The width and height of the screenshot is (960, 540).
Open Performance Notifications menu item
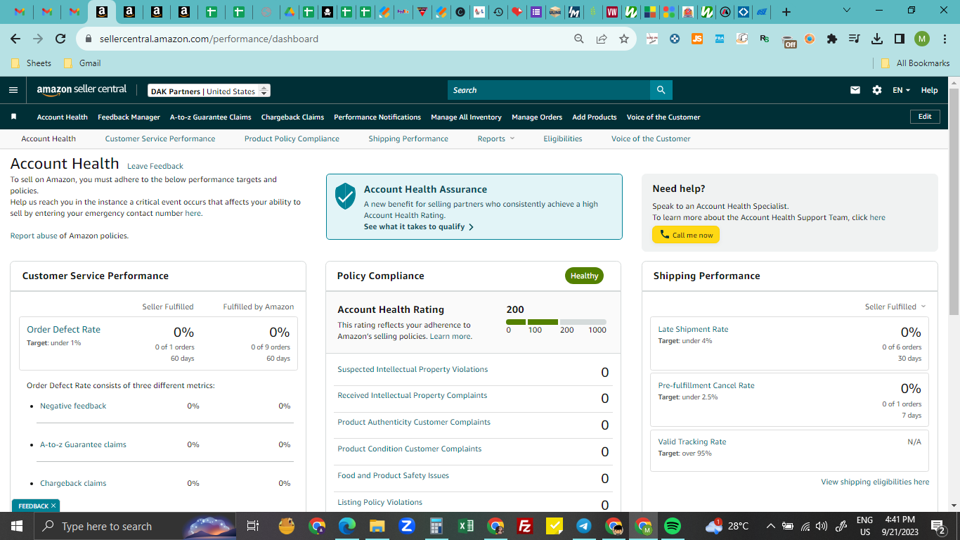[x=377, y=117]
